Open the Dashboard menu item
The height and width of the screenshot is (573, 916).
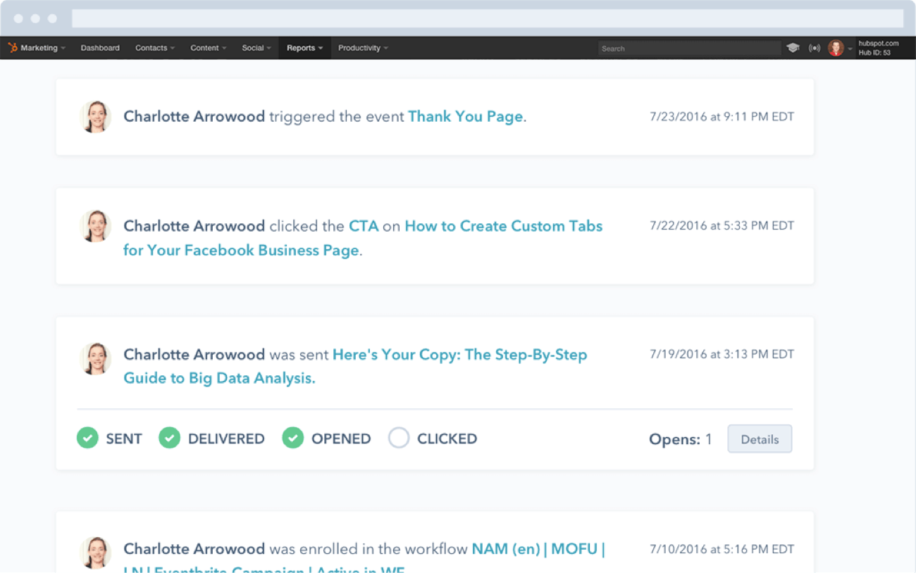click(100, 48)
